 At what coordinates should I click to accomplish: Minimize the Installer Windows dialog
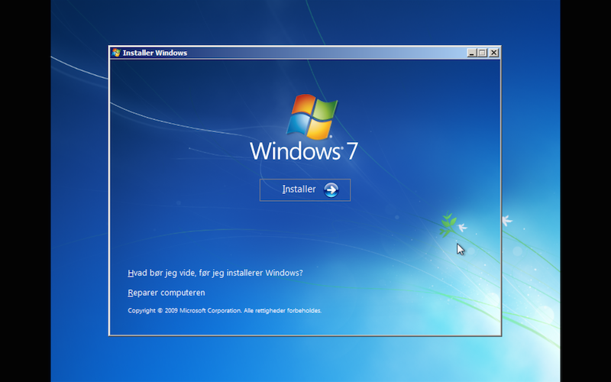pos(471,53)
